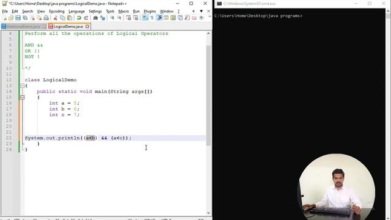Toggle synchronized horizontal scrolling icon
This screenshot has height=220, width=391.
pos(136,18)
